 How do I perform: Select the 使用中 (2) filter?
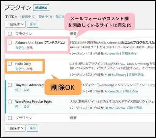coord(29,17)
